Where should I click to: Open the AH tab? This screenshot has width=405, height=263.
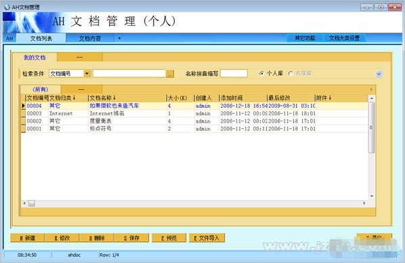tap(9, 39)
